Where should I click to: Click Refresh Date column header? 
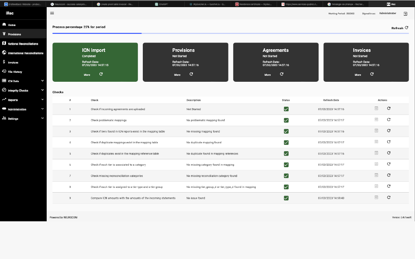331,100
